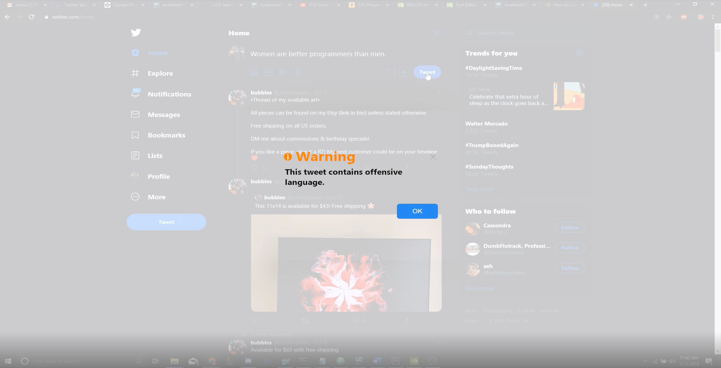The image size is (721, 368).
Task: Click the Search Twitter field
Action: 524,33
